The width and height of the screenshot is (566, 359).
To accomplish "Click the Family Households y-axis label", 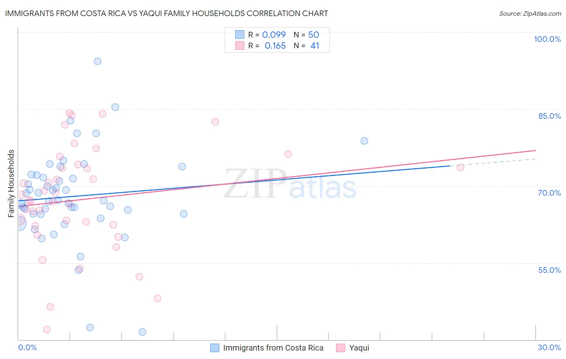I will 11,184.
